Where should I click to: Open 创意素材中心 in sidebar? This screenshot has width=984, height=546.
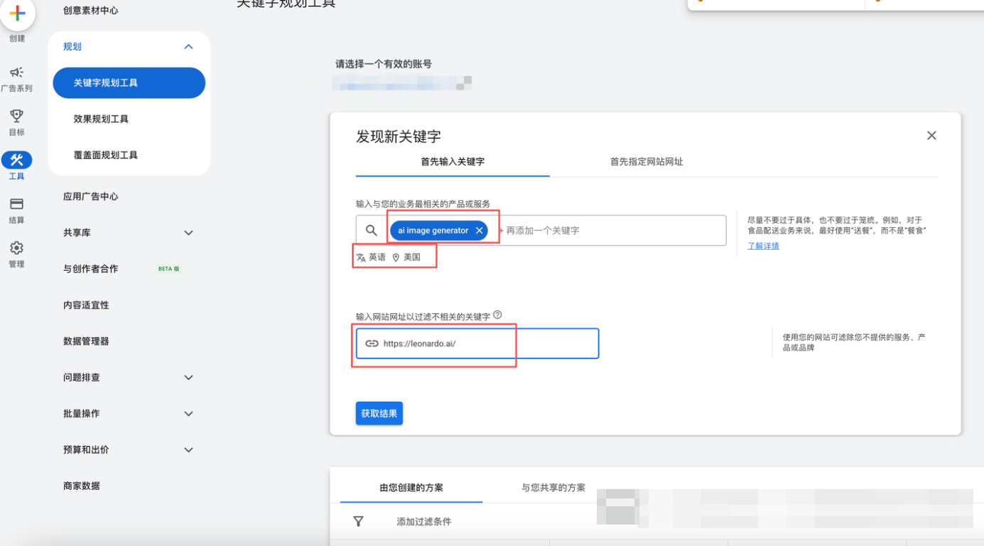91,11
